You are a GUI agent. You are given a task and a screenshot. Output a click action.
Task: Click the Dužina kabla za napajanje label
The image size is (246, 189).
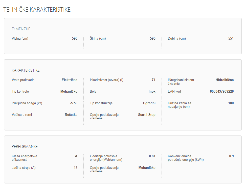point(180,105)
